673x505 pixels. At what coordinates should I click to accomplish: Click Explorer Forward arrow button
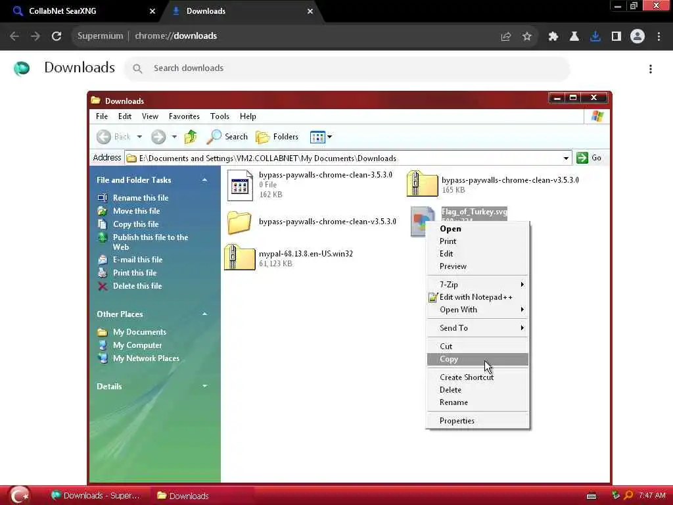(x=158, y=137)
